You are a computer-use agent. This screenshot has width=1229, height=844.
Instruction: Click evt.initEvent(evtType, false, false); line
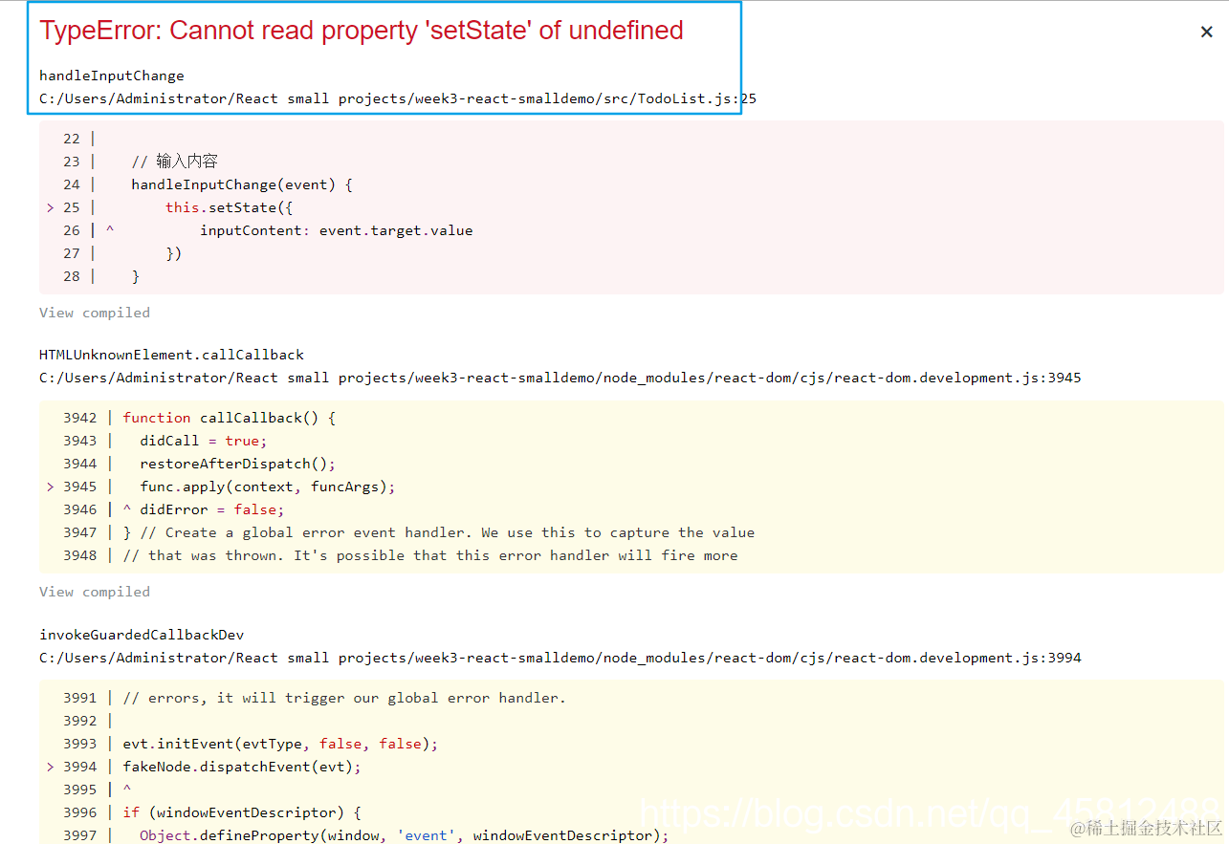[x=280, y=744]
